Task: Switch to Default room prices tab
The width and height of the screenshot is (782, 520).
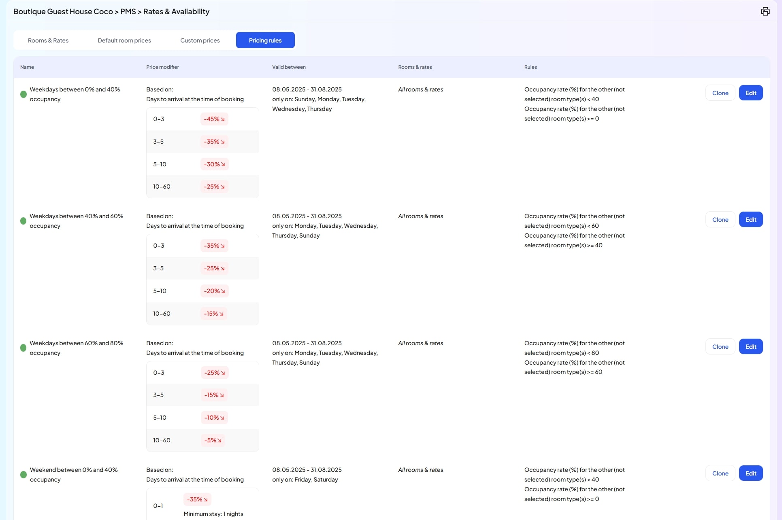Action: (x=124, y=40)
